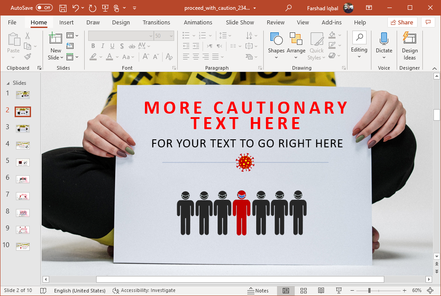Open the Editing dropdown menu
This screenshot has height=296, width=441.
(x=359, y=45)
